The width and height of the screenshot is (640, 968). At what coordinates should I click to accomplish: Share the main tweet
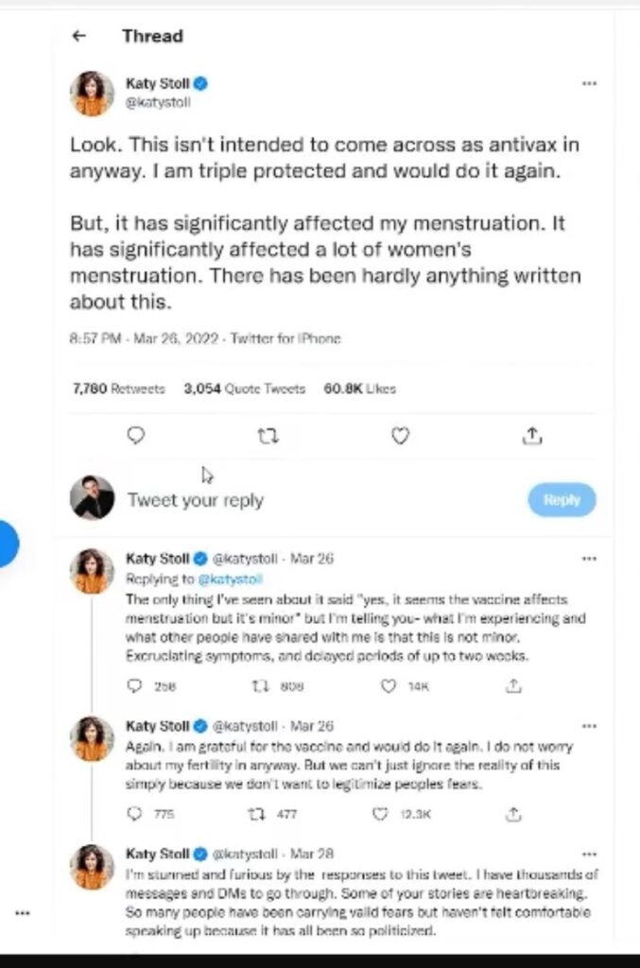click(x=532, y=436)
